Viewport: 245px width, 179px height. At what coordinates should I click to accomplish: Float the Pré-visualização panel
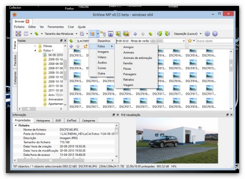pos(227,115)
